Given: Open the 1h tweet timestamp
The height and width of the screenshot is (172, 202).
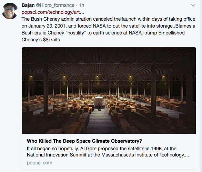Looking at the screenshot, I should 82,5.
